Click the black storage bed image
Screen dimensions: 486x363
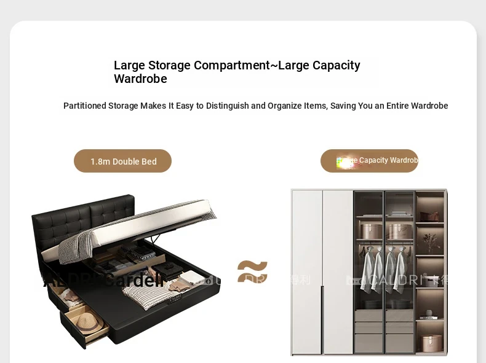[125, 271]
